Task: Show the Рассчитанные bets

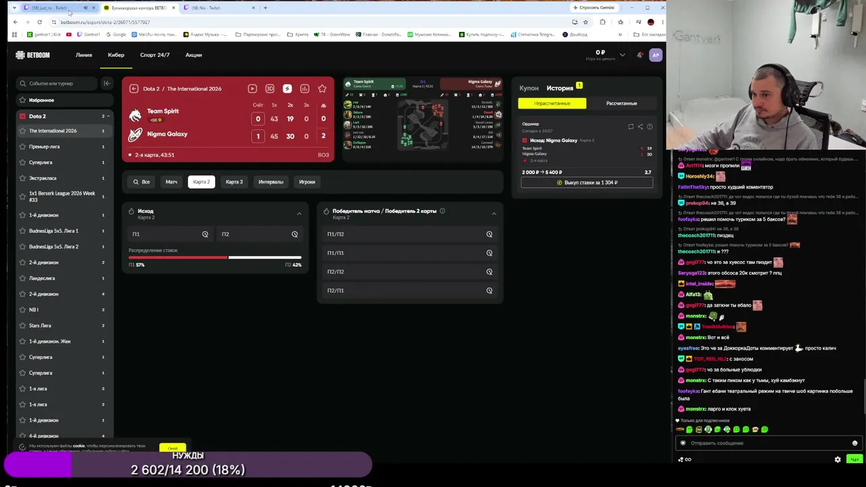Action: [x=621, y=103]
